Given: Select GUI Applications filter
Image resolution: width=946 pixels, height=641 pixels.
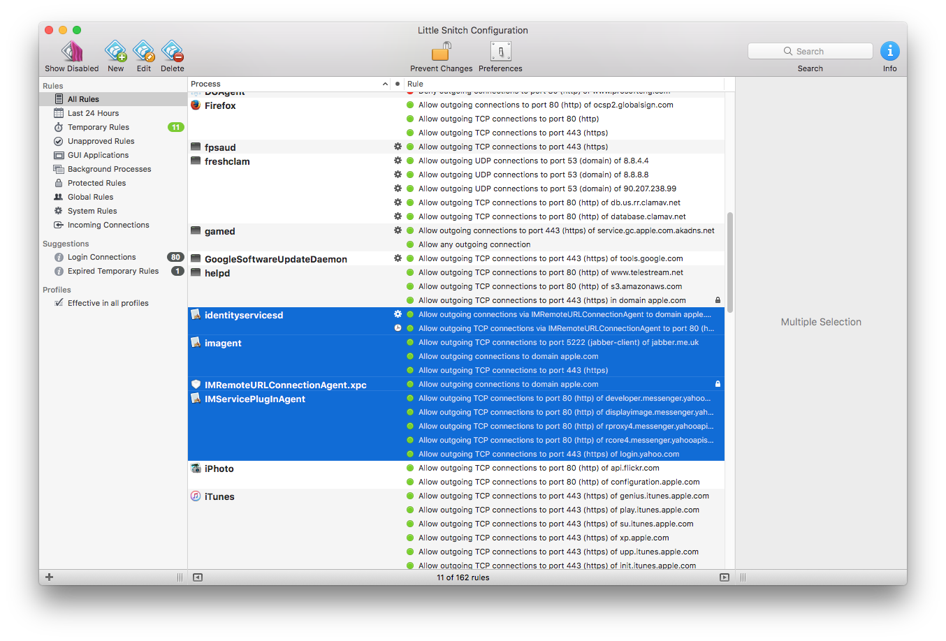Looking at the screenshot, I should tap(113, 155).
